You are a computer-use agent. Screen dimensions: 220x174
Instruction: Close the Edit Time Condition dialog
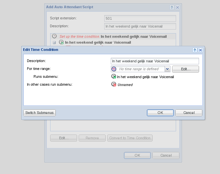(200, 50)
